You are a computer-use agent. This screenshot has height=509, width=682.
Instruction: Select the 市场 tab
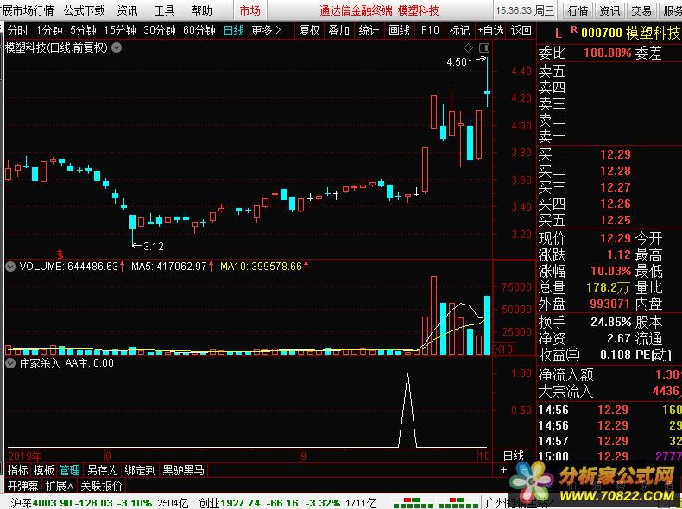pyautogui.click(x=250, y=10)
